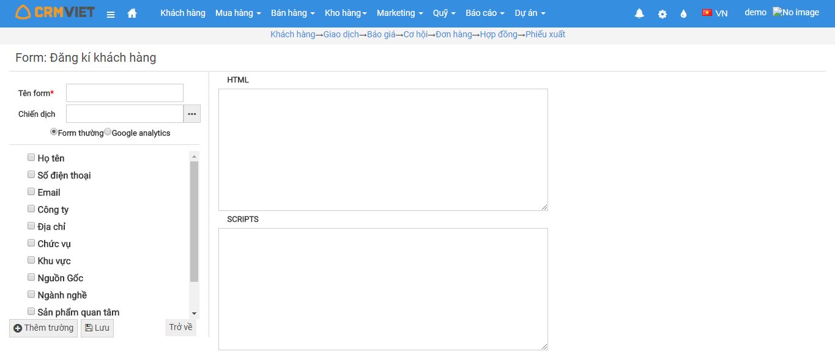Save the form with Lưu button
This screenshot has height=357, width=835.
[97, 328]
